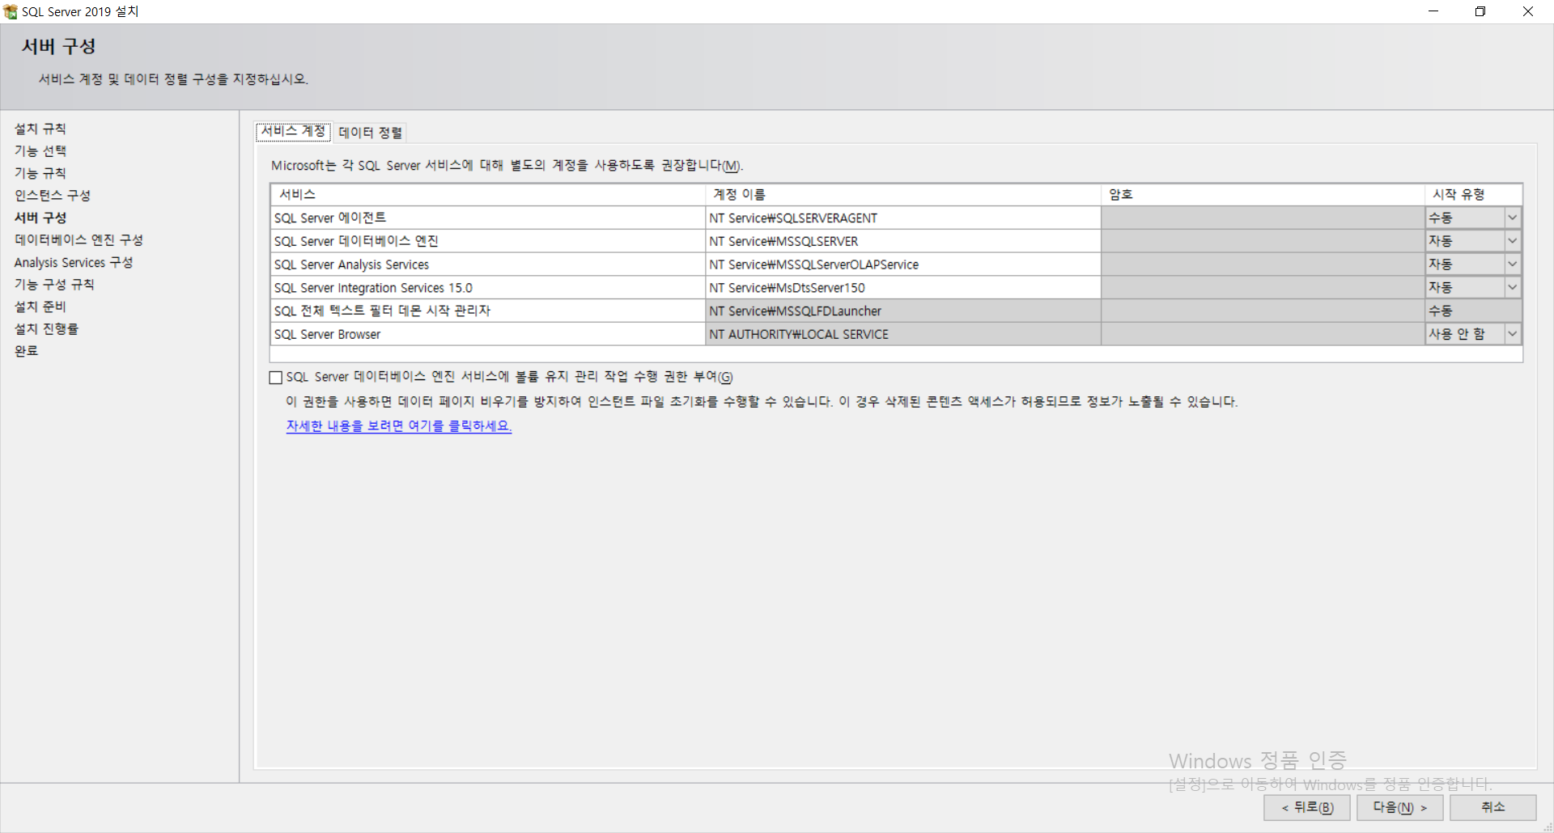The height and width of the screenshot is (833, 1554).
Task: Click the 데이터베이스 엔진 구성 step in sidebar
Action: (79, 240)
